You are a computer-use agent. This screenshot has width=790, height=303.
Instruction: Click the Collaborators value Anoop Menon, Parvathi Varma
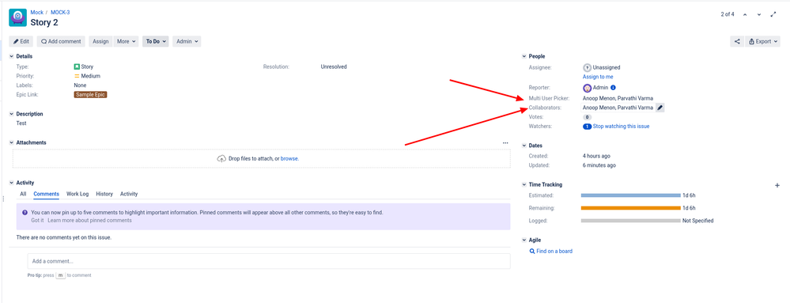pyautogui.click(x=618, y=108)
